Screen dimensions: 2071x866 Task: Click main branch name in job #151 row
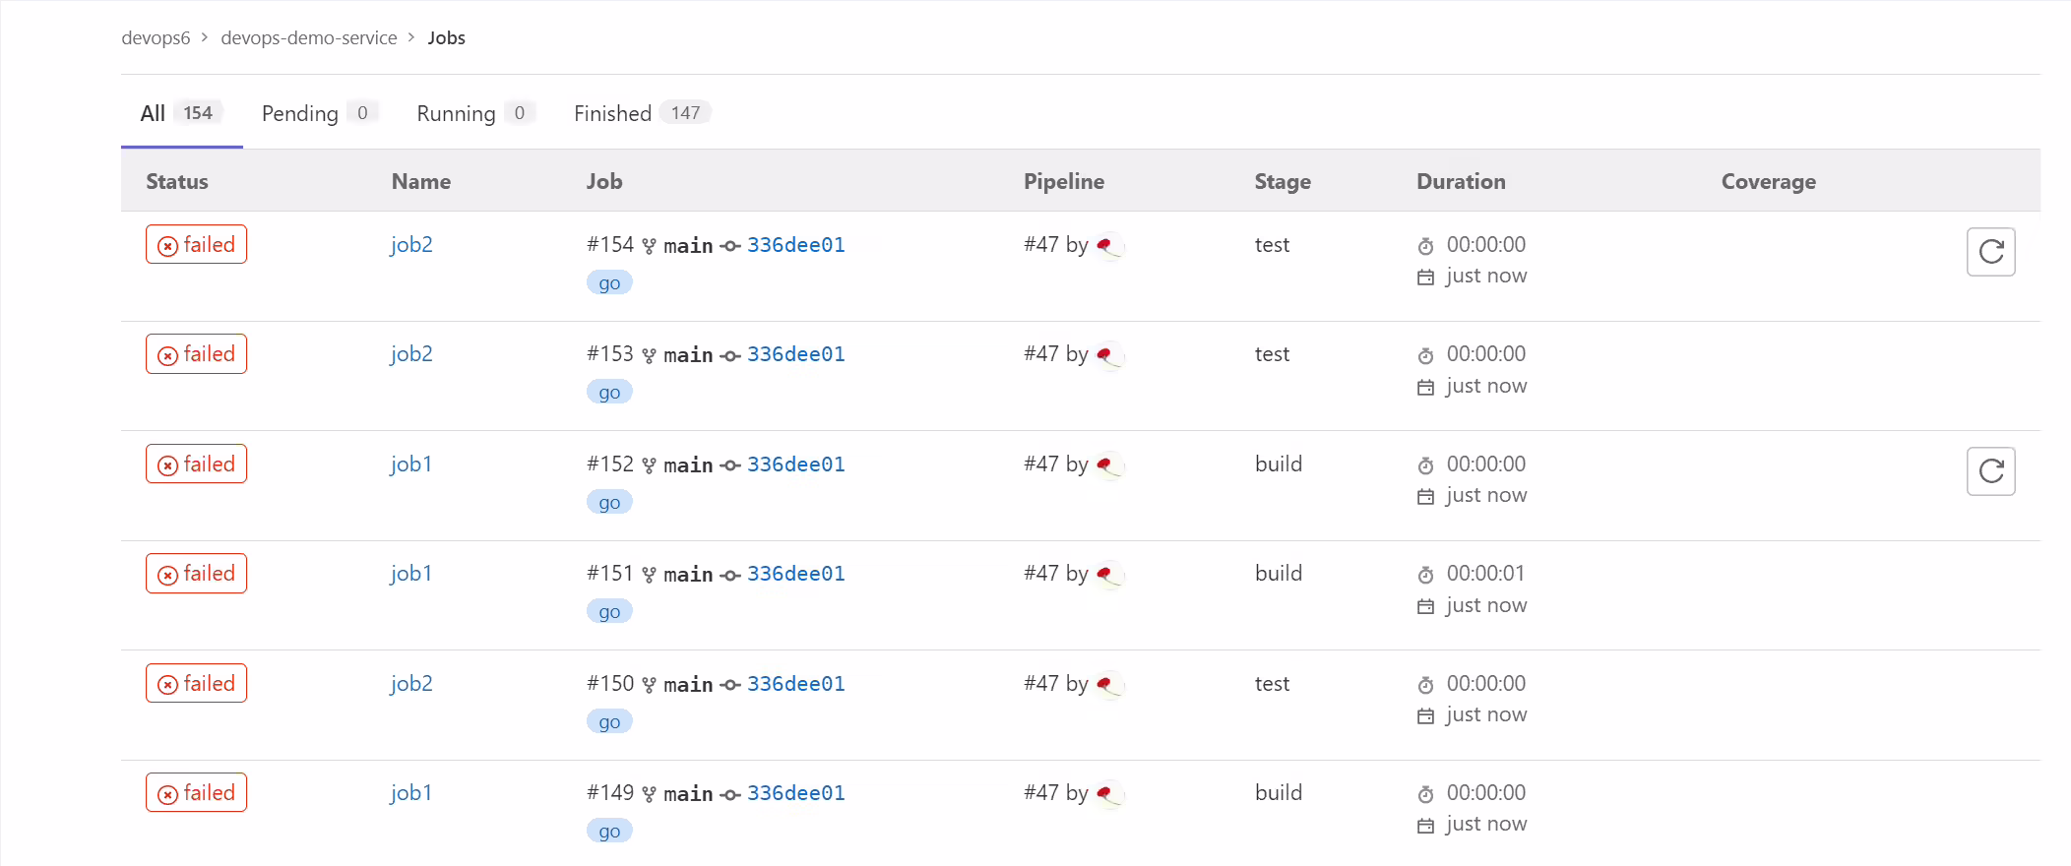point(688,575)
